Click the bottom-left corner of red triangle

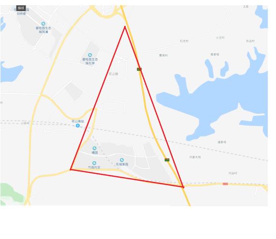(x=71, y=169)
